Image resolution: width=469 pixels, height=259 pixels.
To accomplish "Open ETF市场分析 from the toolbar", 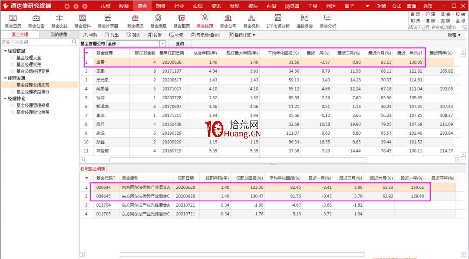I will coord(278,21).
